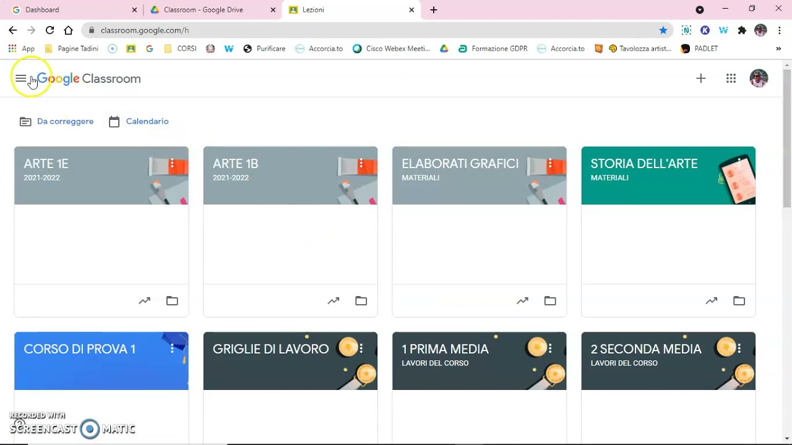
Task: Open the Da correggere link
Action: [57, 121]
